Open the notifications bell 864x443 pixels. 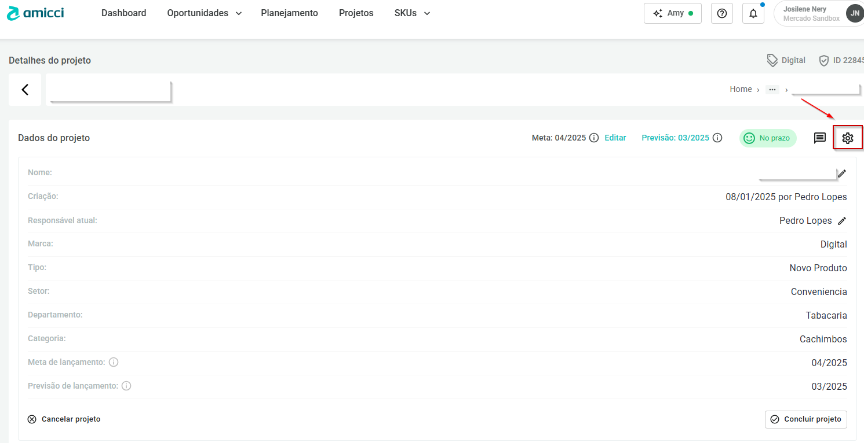753,13
